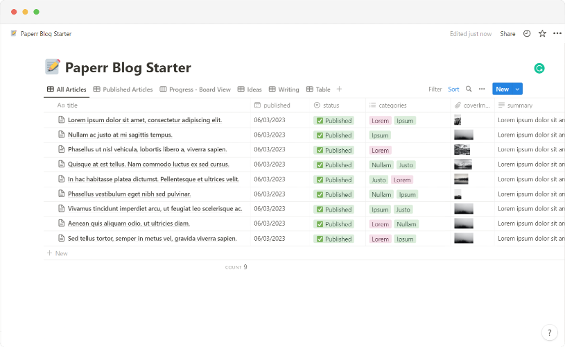Click the Published status of the Nullam ac justo row

(x=333, y=135)
